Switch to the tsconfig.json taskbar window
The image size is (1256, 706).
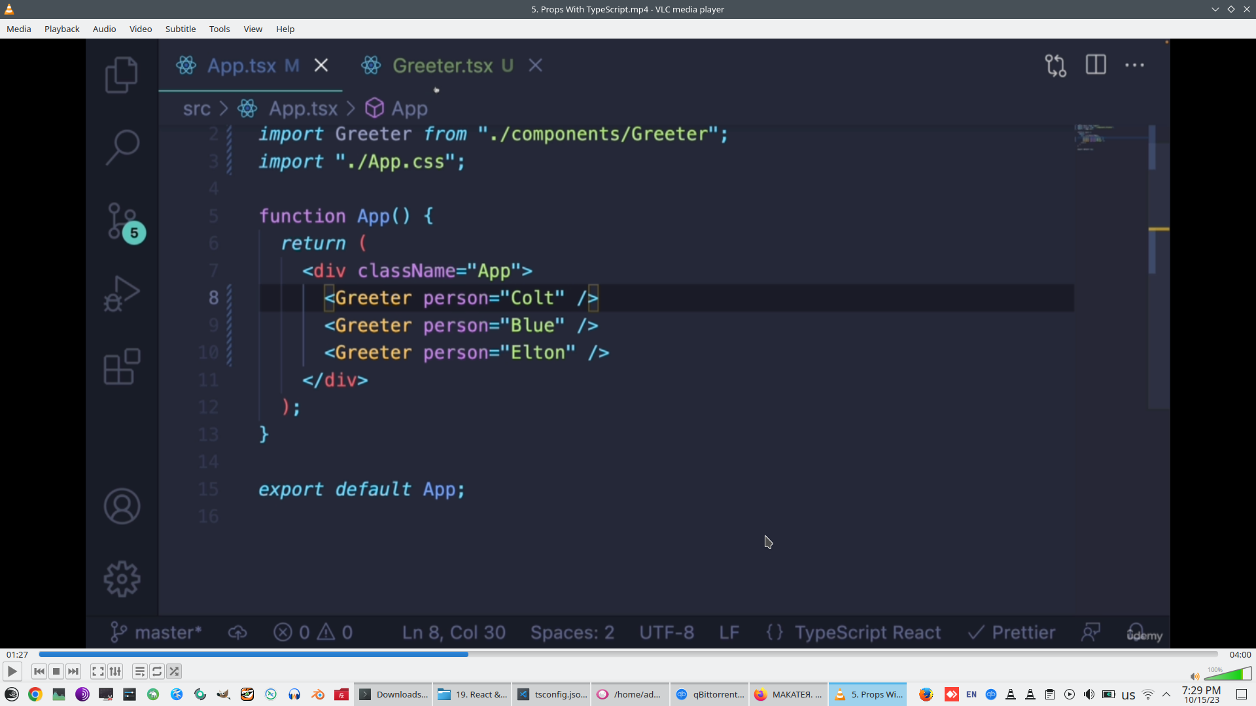tap(553, 694)
